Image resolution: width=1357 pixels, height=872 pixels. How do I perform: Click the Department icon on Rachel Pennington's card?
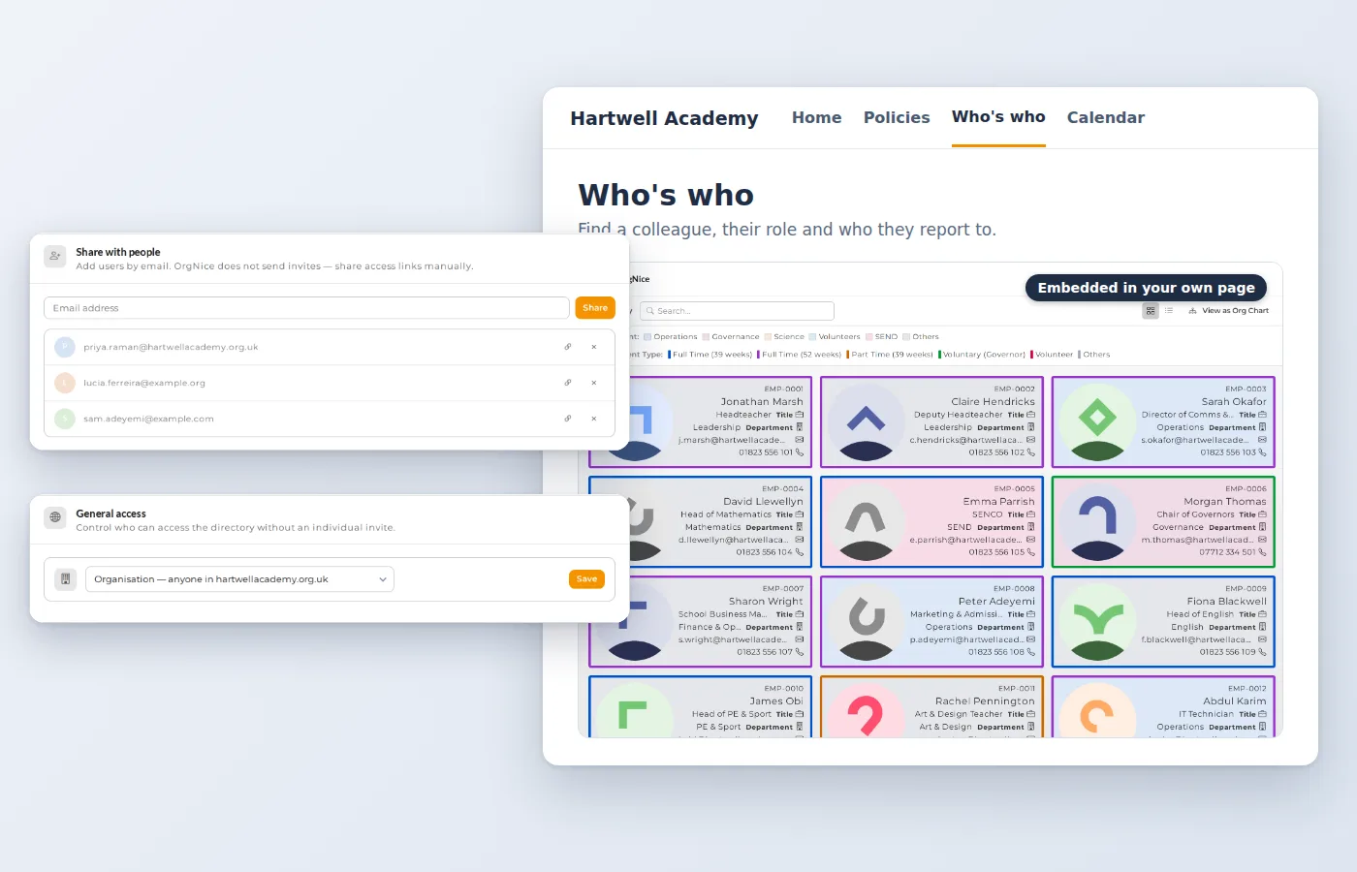pyautogui.click(x=1031, y=727)
